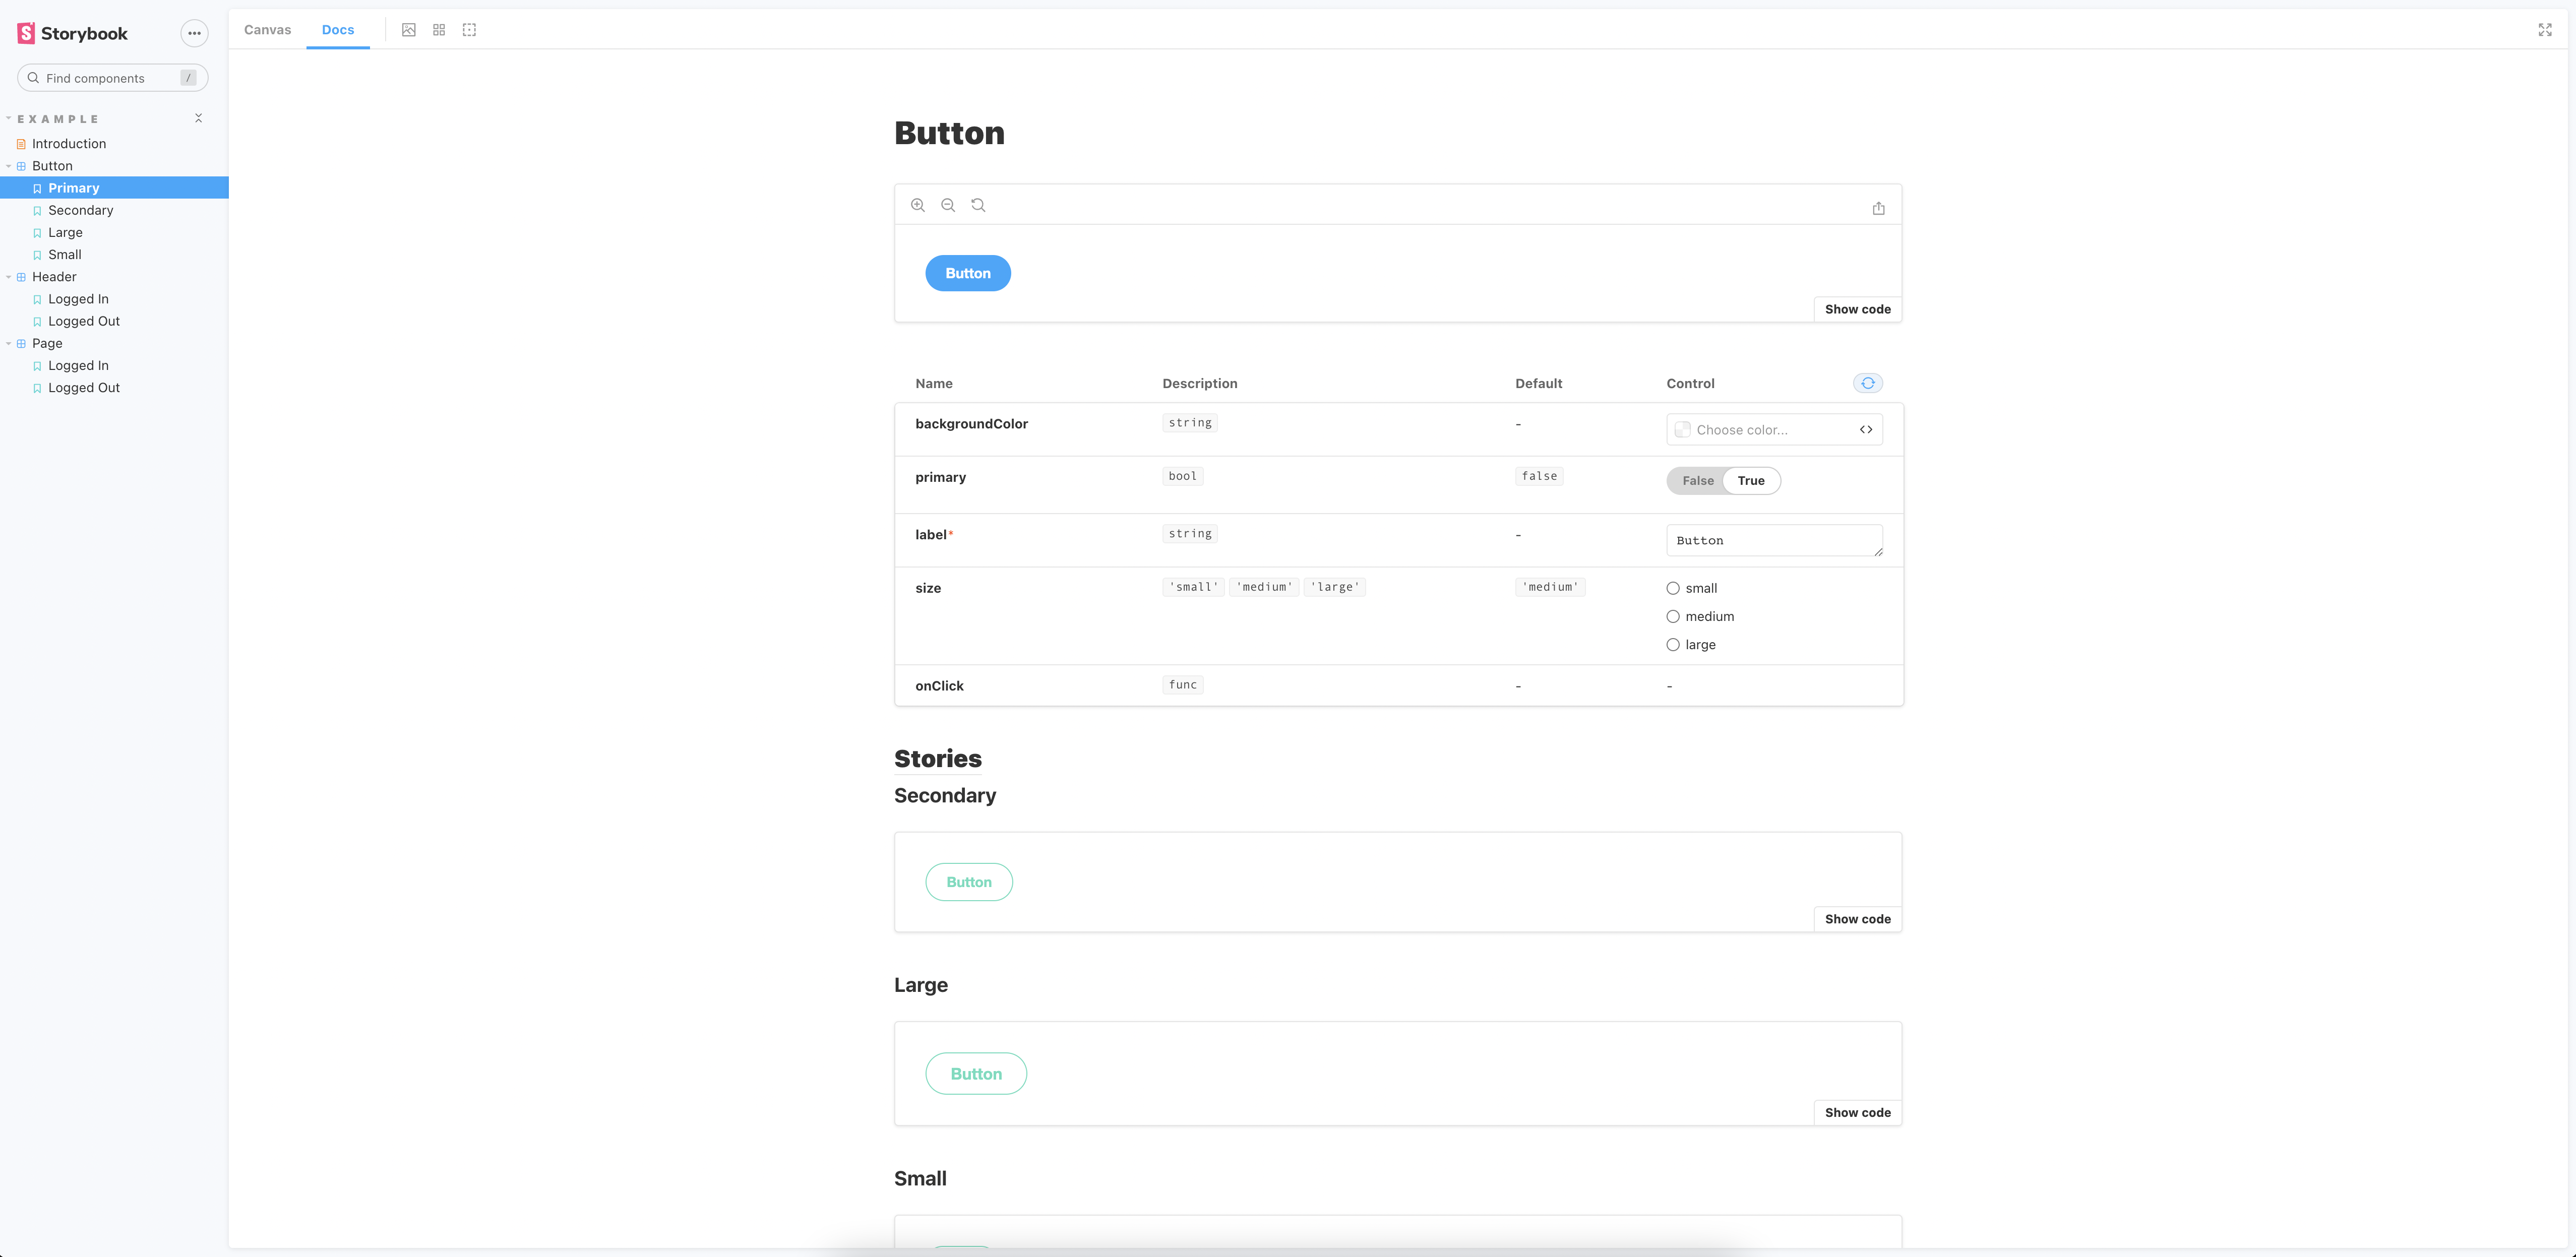Screen dimensions: 2576x1257
Task: Click the Choose color text field
Action: click(x=1774, y=430)
